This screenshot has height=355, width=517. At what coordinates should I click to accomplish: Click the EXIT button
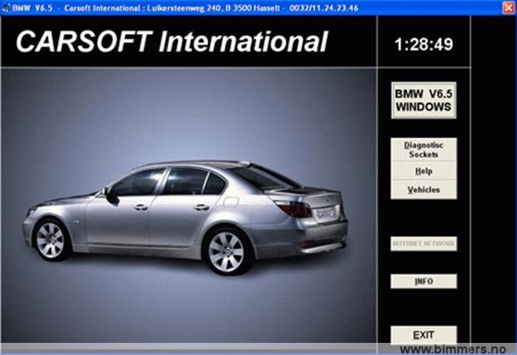tap(424, 335)
